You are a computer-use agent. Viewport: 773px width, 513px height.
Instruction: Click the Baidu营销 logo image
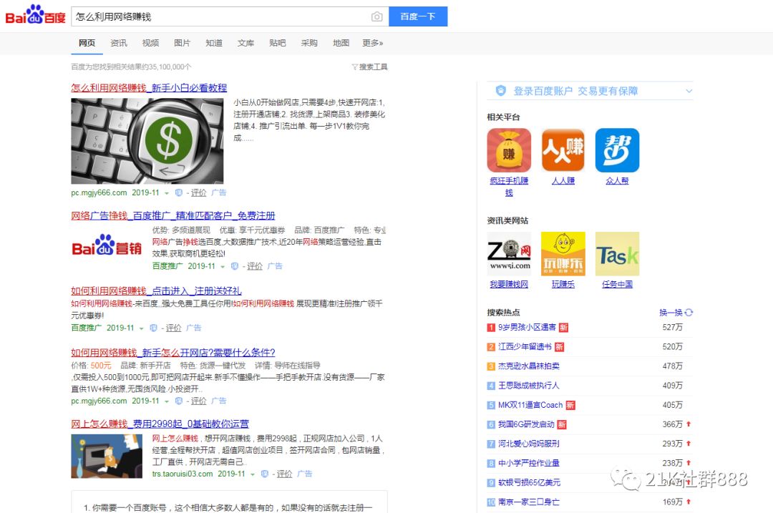[107, 245]
